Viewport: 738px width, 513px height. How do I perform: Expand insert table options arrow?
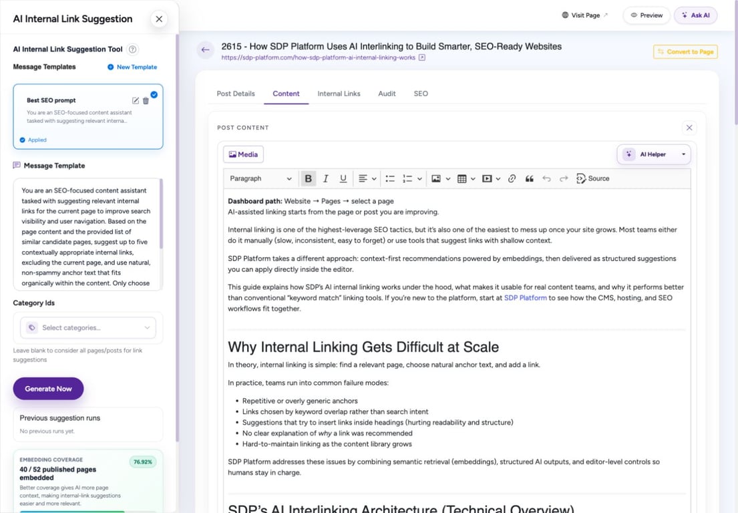473,179
